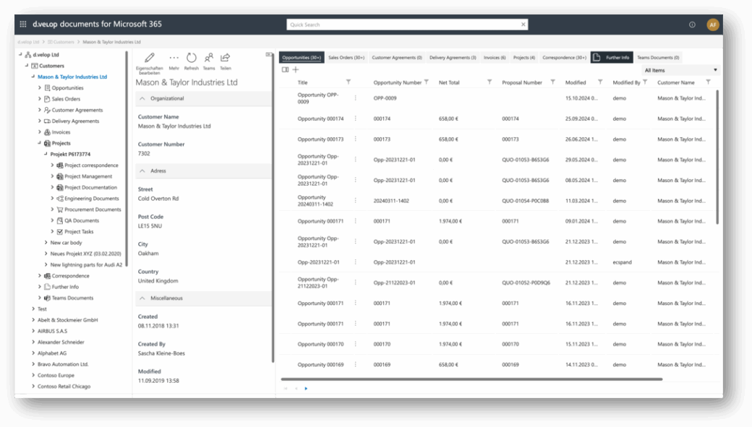Viewport: 752px width, 427px height.
Task: Open the Invoices (6) tab
Action: pyautogui.click(x=495, y=58)
